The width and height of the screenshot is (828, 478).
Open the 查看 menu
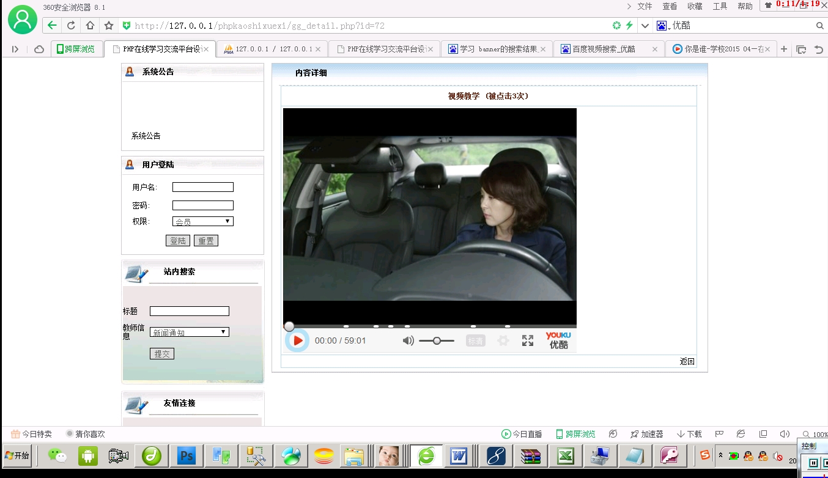coord(670,6)
